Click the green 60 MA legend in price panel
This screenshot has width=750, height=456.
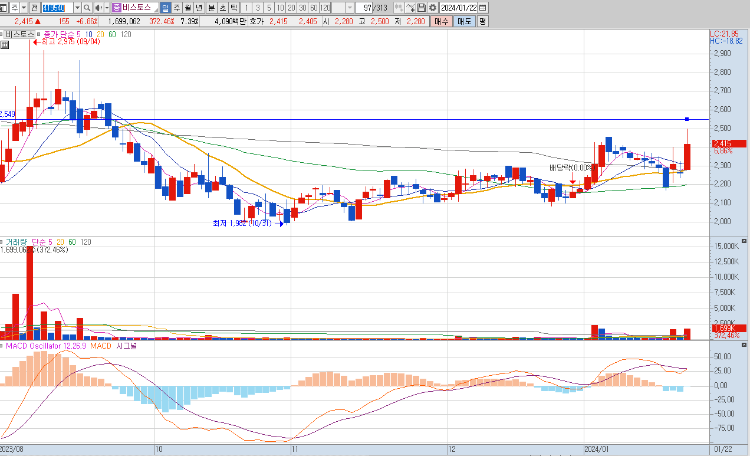click(x=112, y=34)
